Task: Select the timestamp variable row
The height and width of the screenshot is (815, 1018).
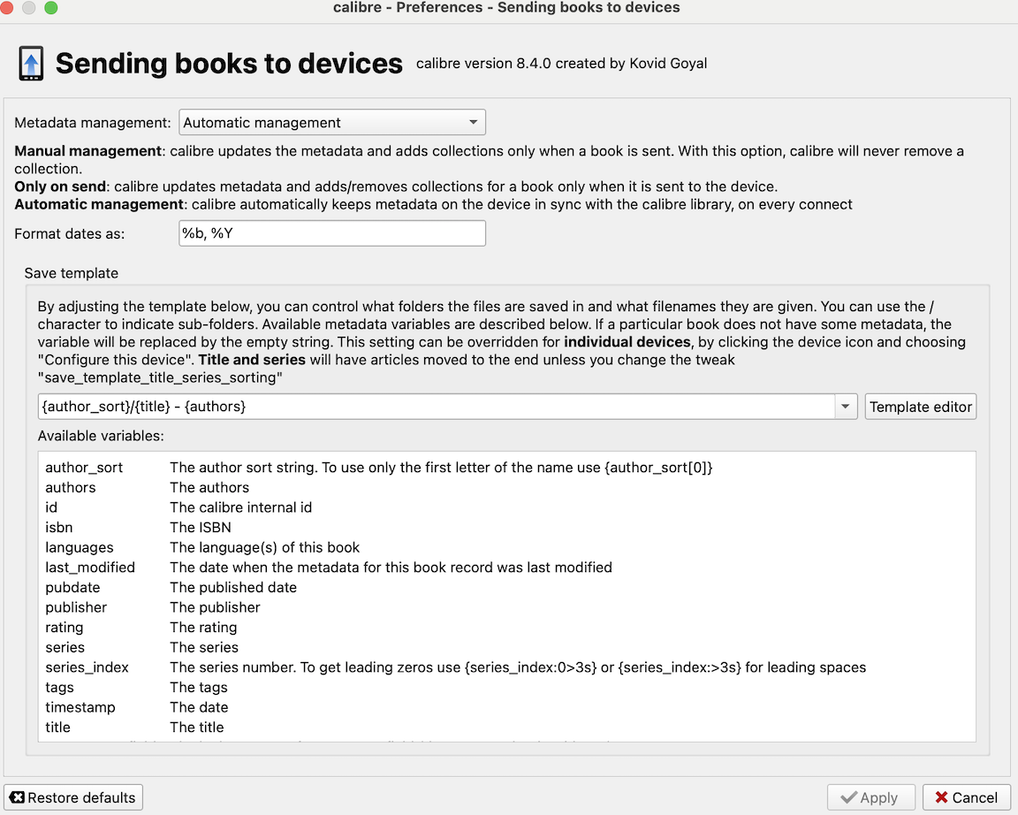Action: point(80,707)
